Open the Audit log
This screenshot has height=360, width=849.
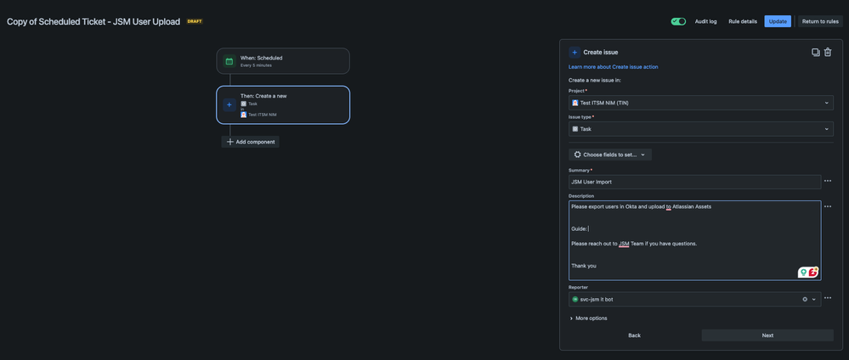705,22
